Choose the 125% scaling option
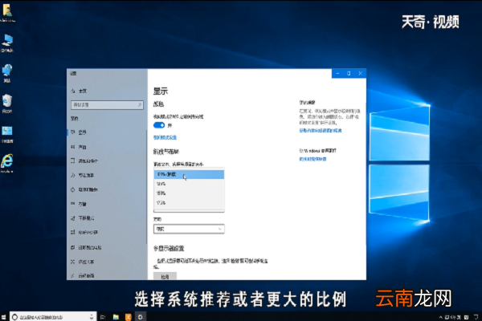The width and height of the screenshot is (482, 321). [x=189, y=184]
